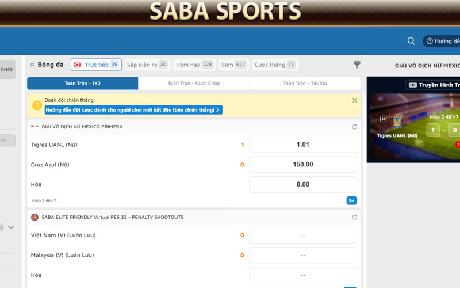Open the search magnifier icon
Screen dimensions: 460x288
411,41
